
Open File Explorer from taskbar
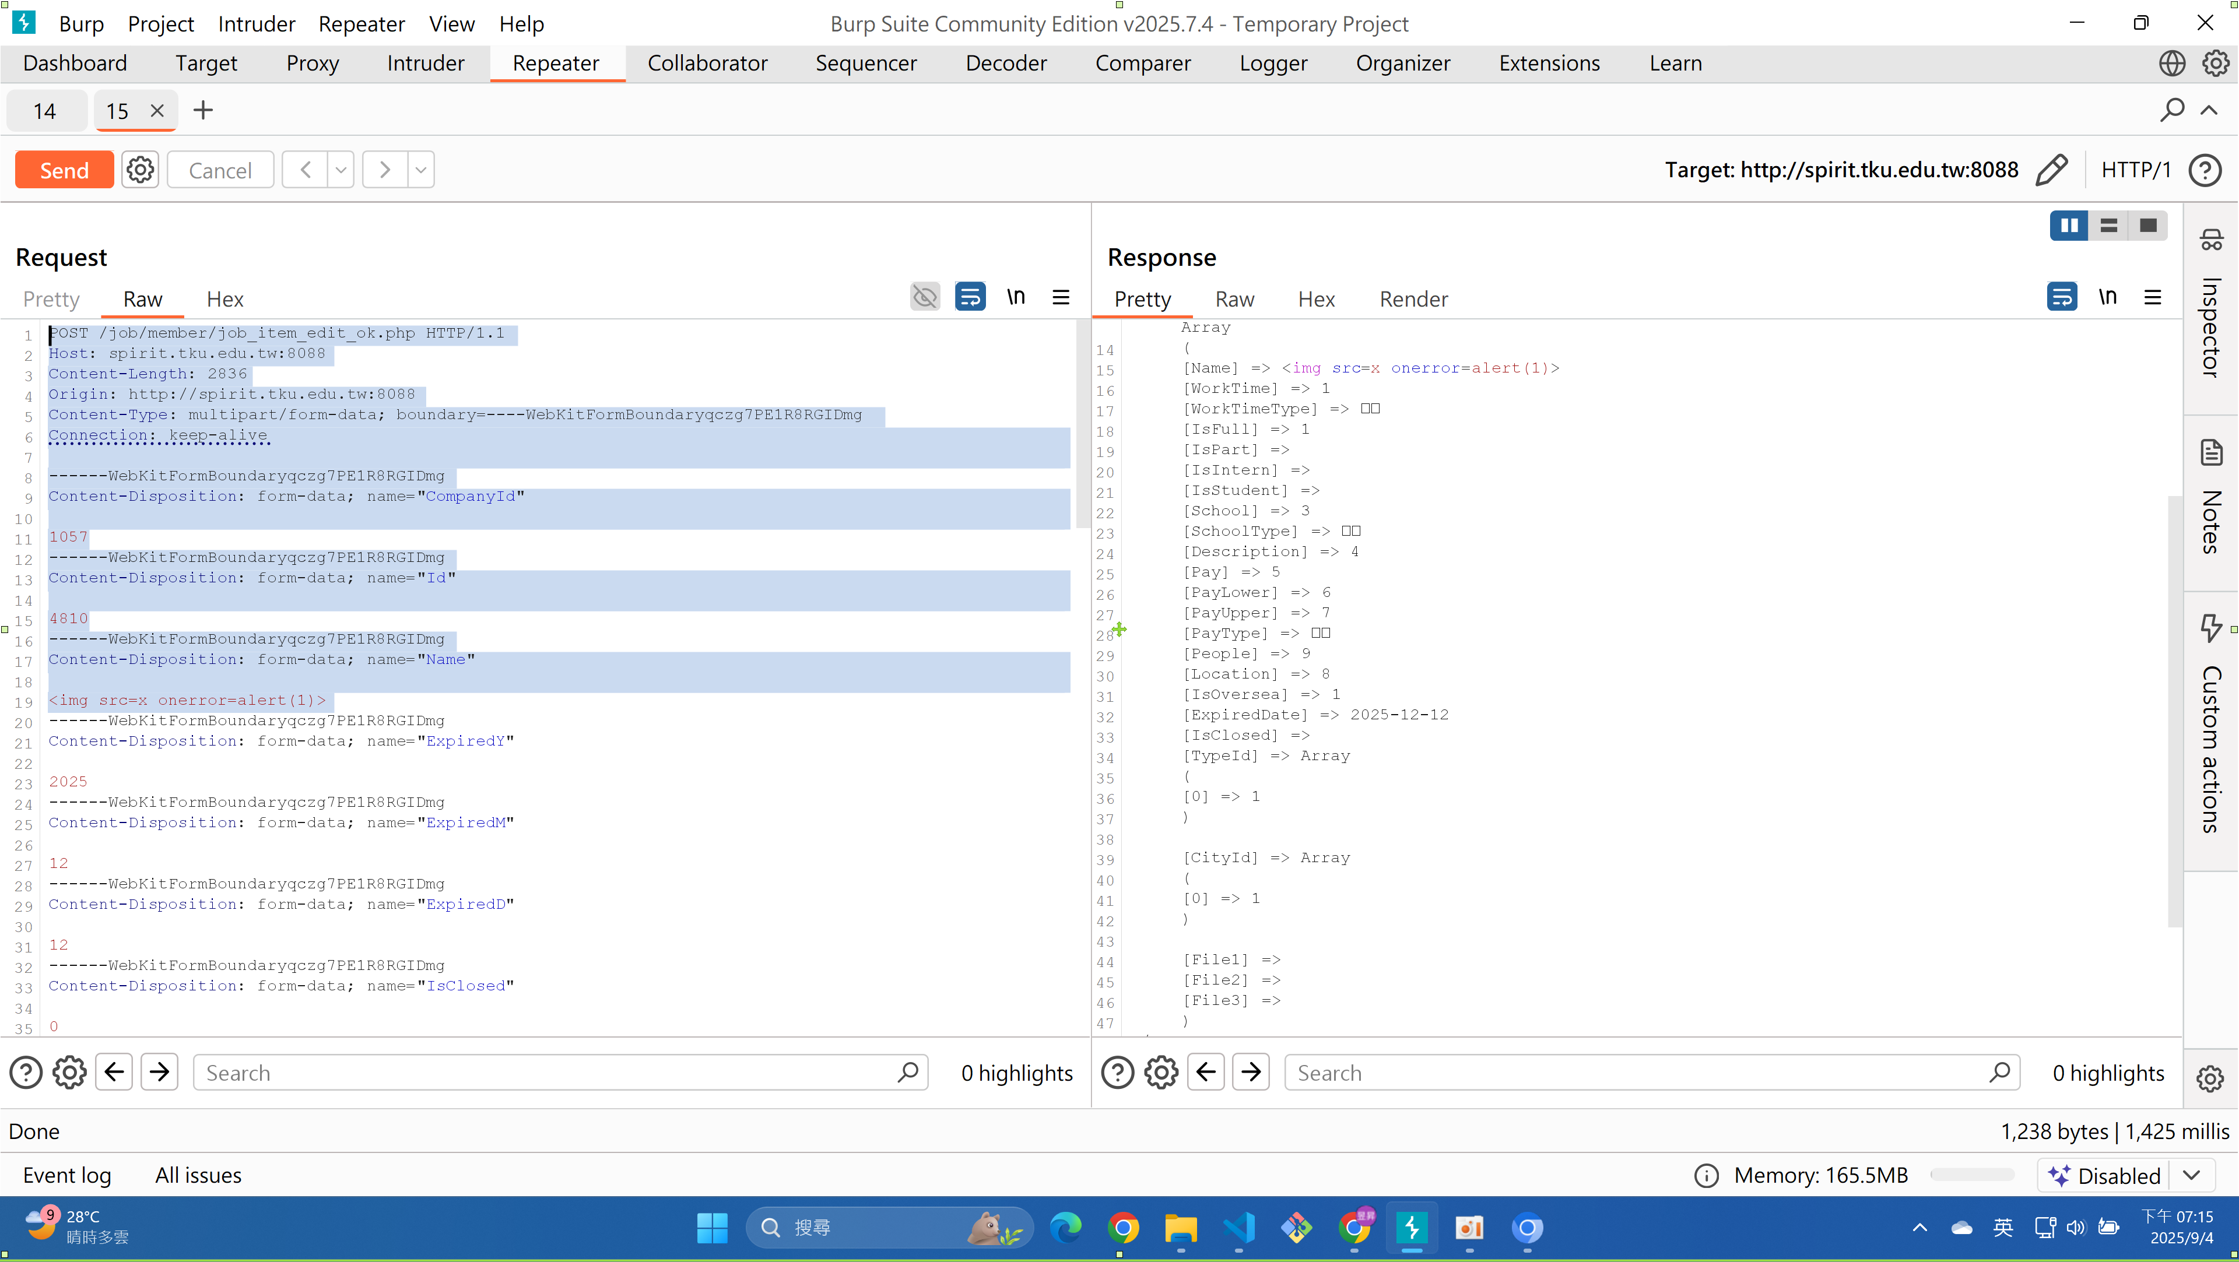(x=1180, y=1227)
